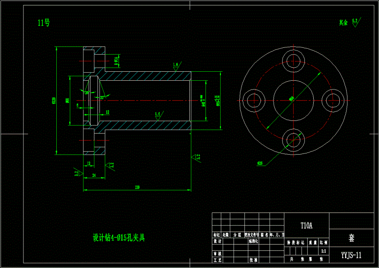Click the '11号' drawing number label

coord(44,23)
